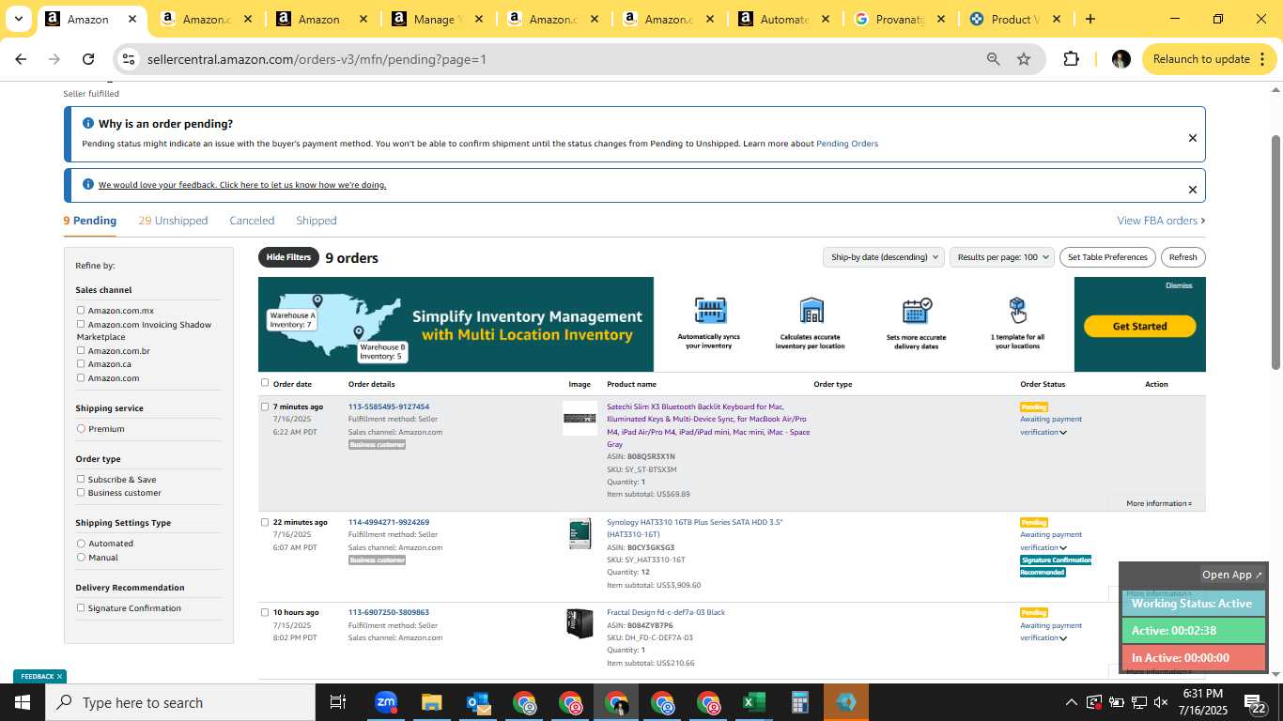Enable the Signature Confirmation filter
Viewport: 1283px width, 721px height.
(81, 607)
